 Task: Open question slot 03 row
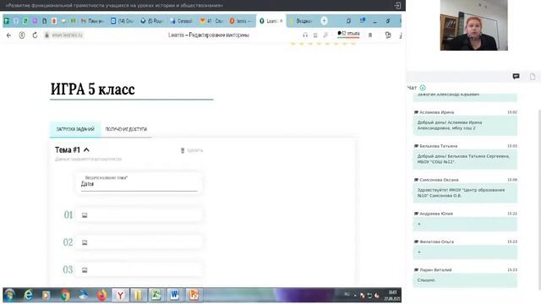pyautogui.click(x=139, y=269)
